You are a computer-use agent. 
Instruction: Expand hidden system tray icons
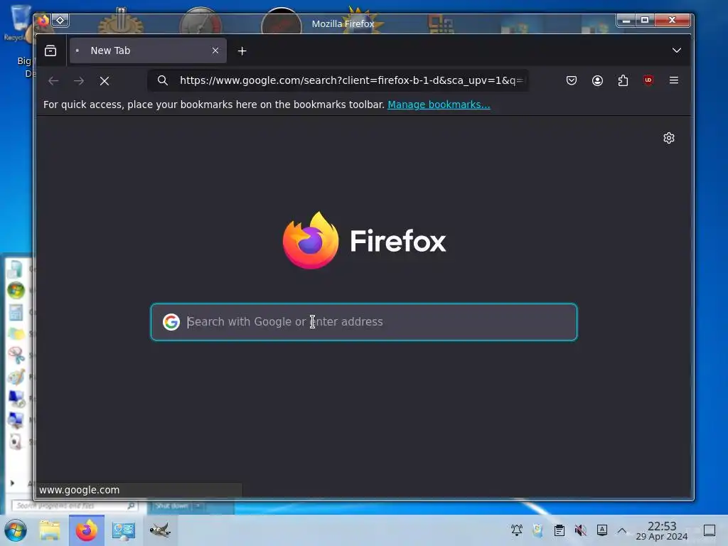[621, 530]
